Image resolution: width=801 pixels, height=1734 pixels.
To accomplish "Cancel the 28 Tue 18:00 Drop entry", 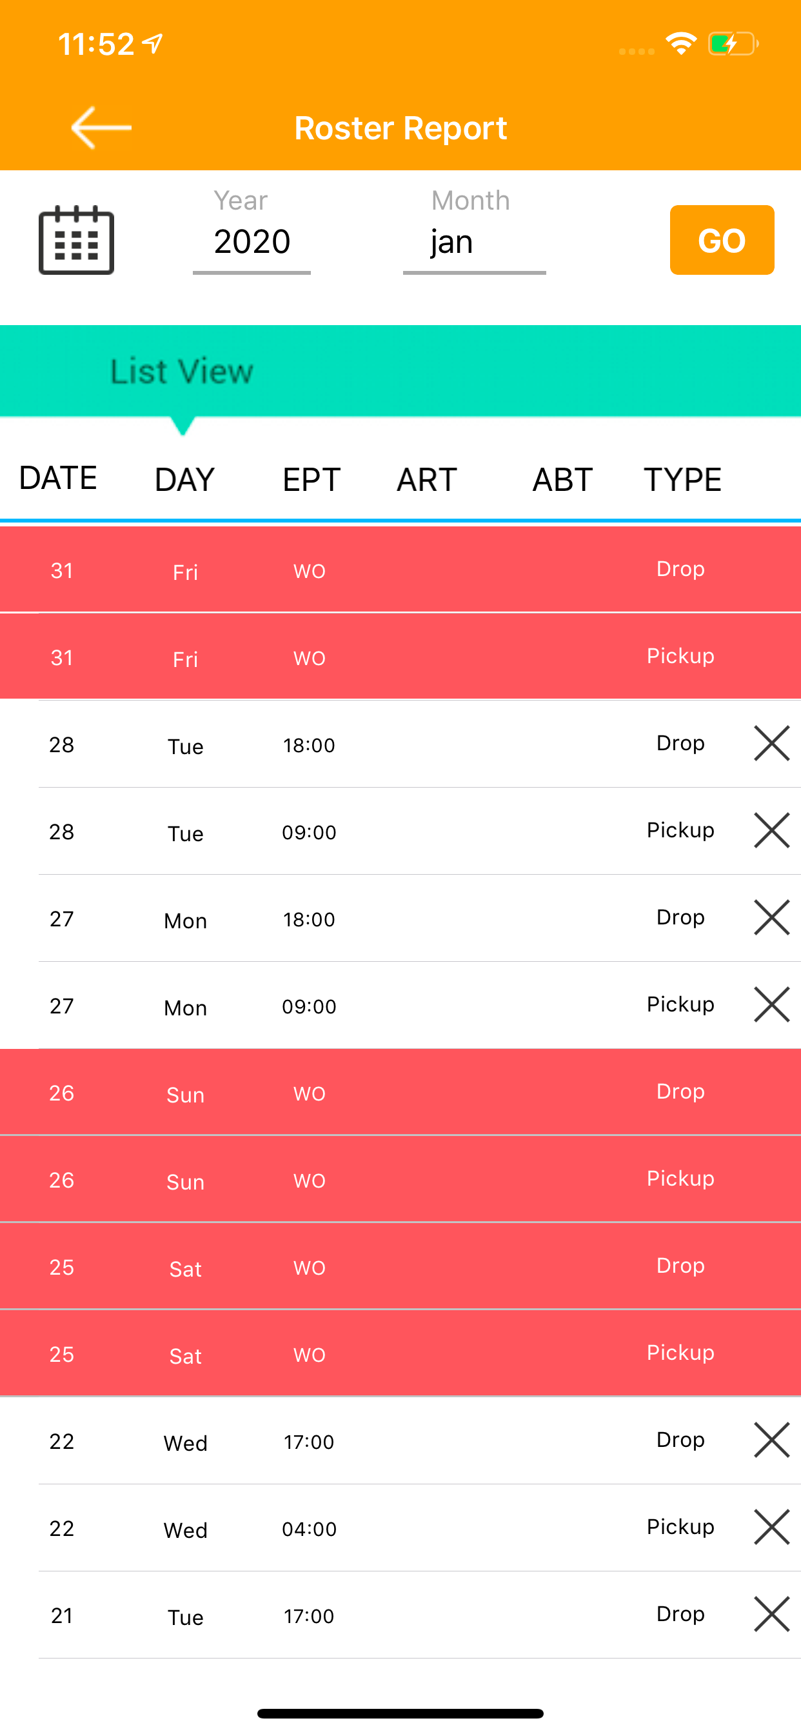I will click(x=771, y=743).
